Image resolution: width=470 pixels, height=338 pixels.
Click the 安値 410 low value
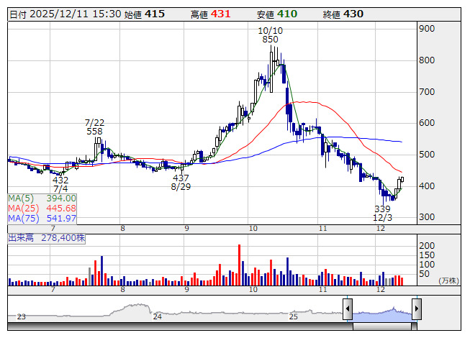pyautogui.click(x=276, y=14)
